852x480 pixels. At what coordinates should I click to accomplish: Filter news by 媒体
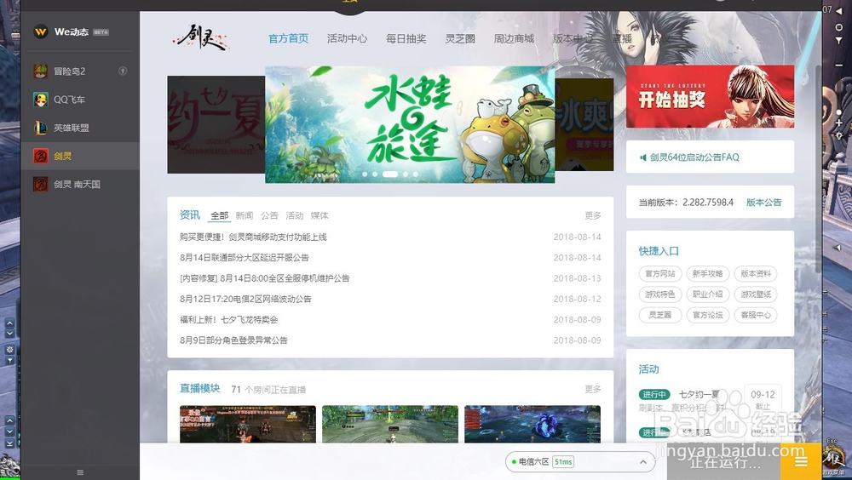(319, 215)
